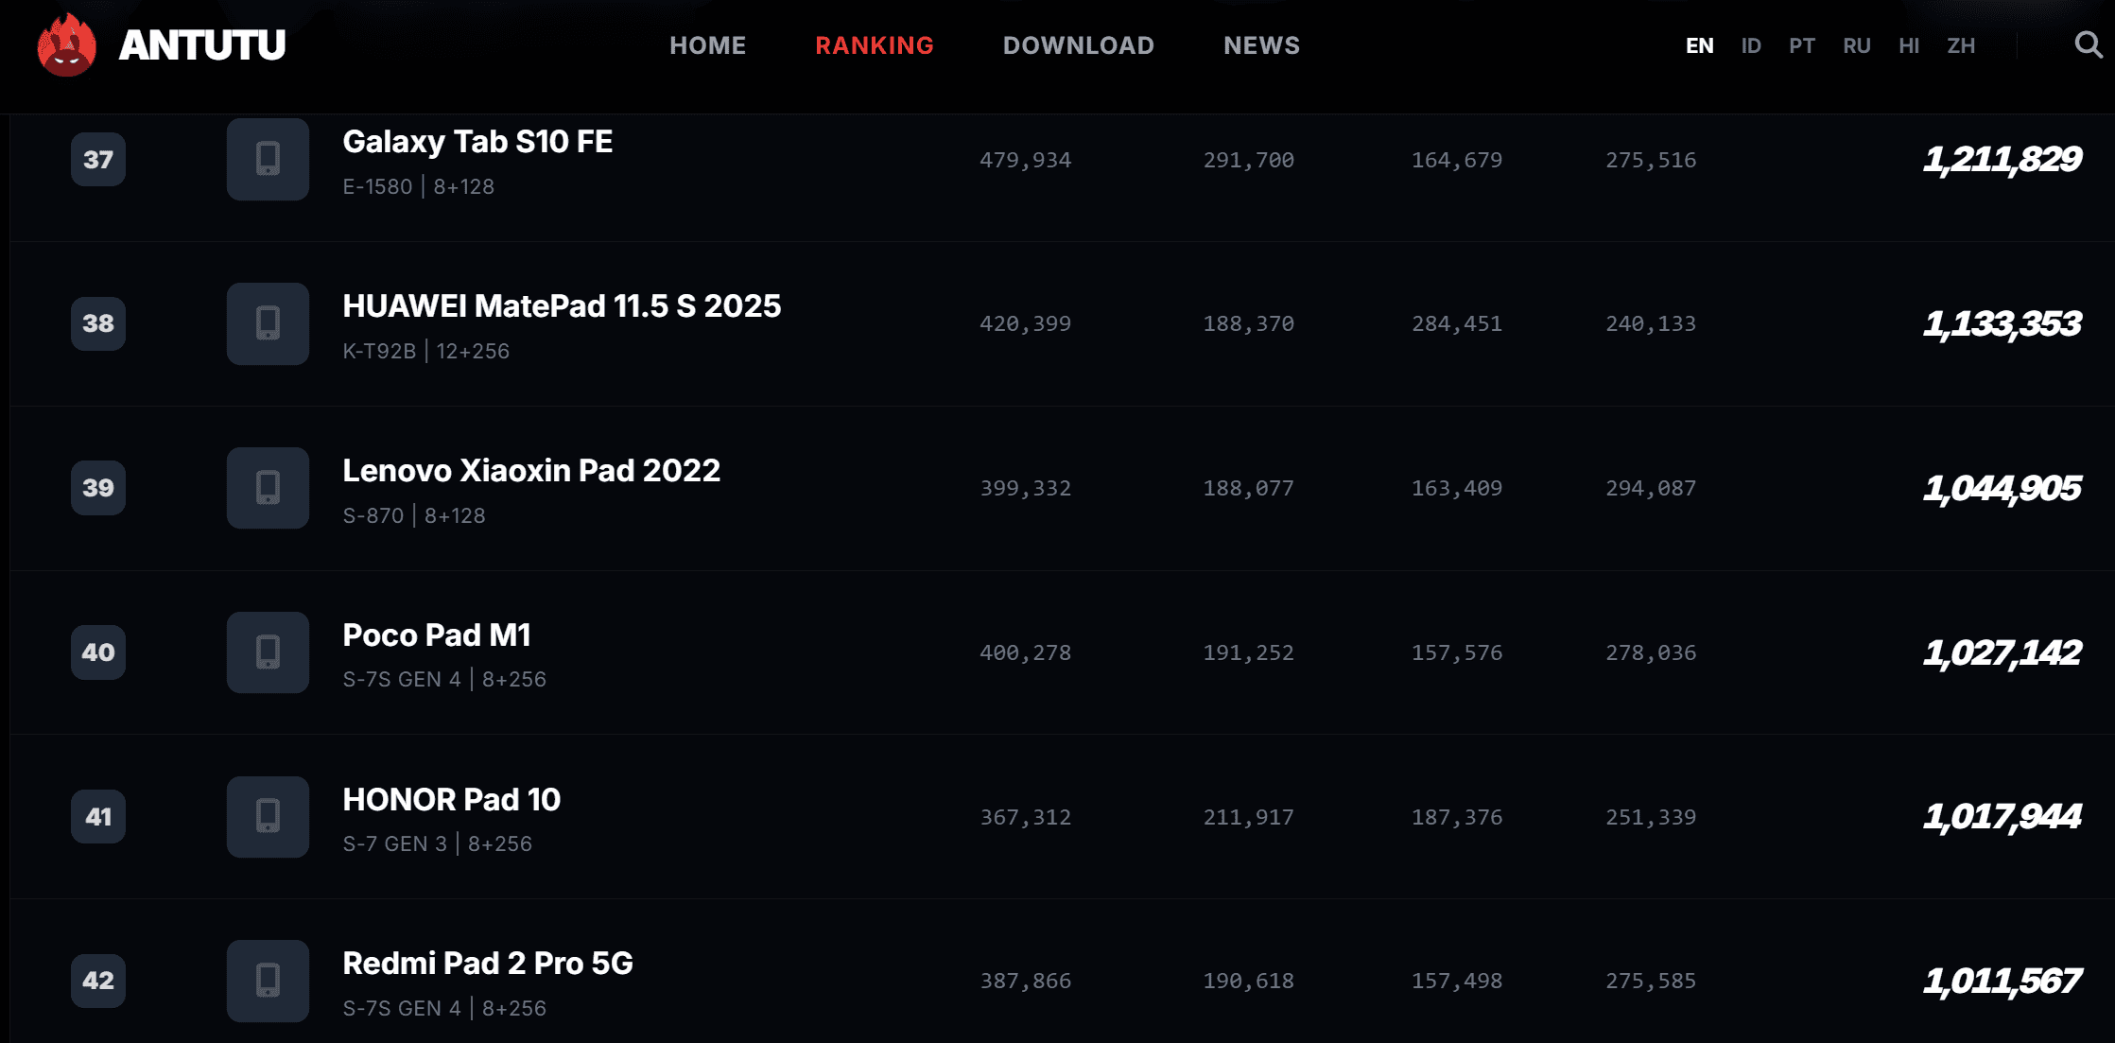Screen dimensions: 2115x1043
Task: Select the HONOR Pad 10 name
Action: (452, 800)
